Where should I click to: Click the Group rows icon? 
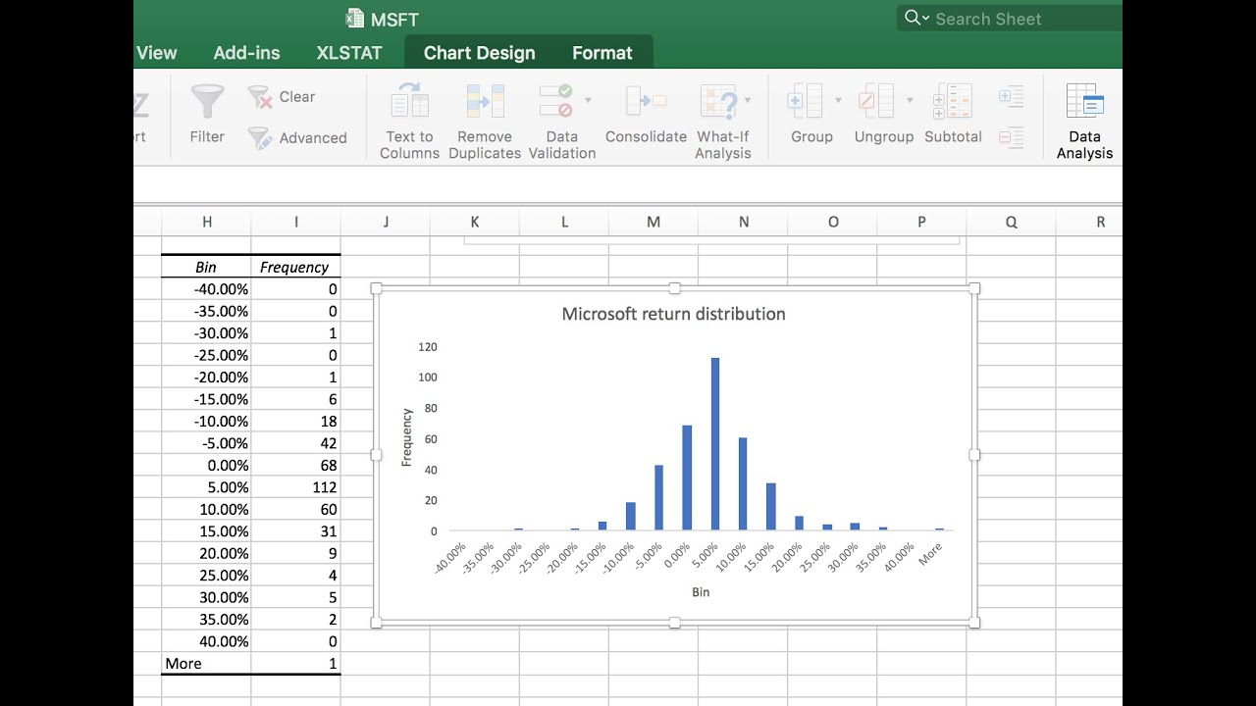click(806, 101)
